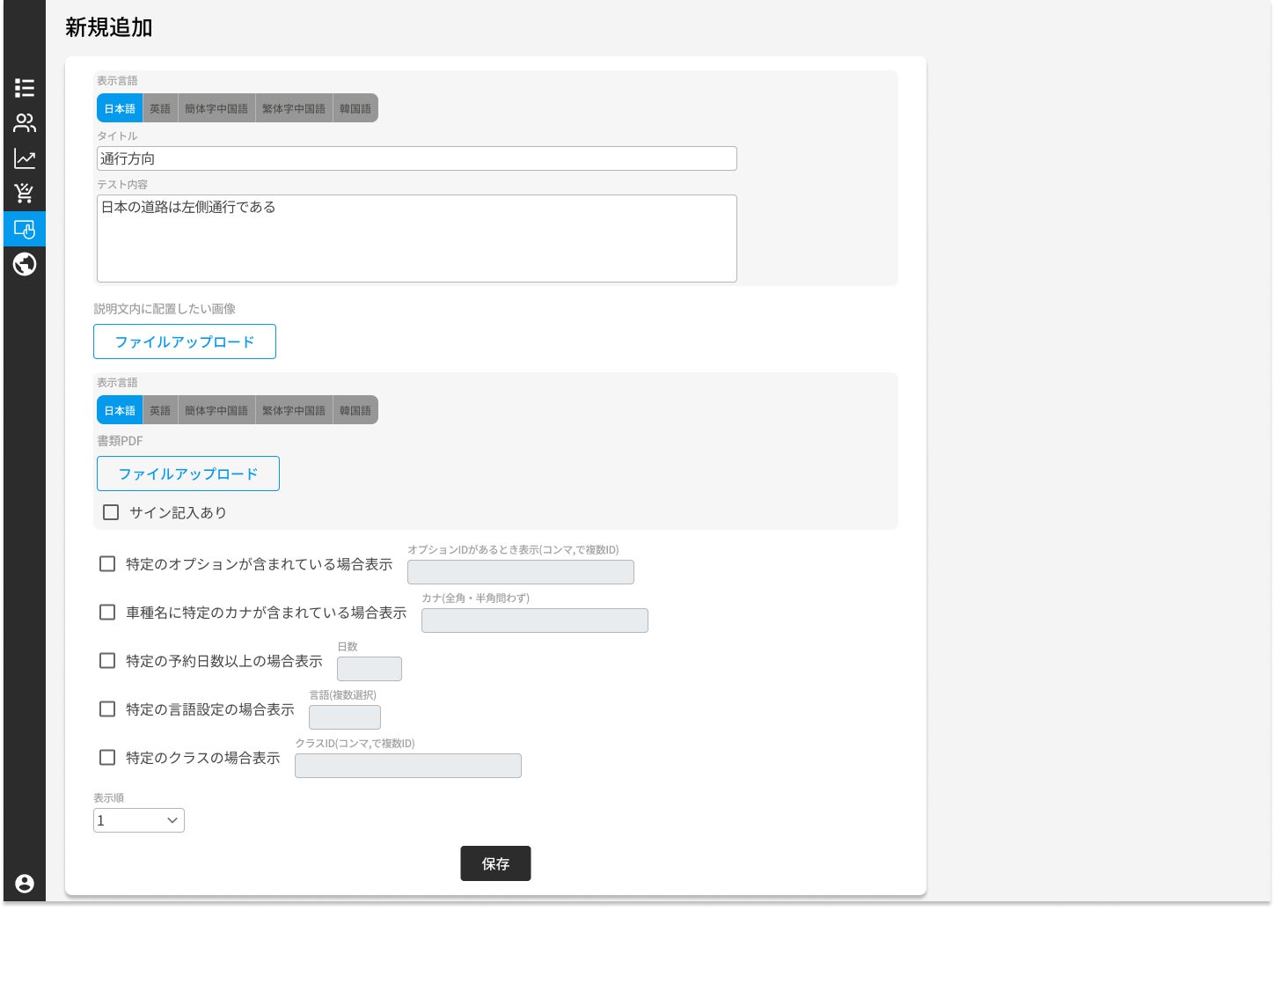Tick 特定の予約日数以上の場合表示 checkbox
The width and height of the screenshot is (1274, 984).
107,661
